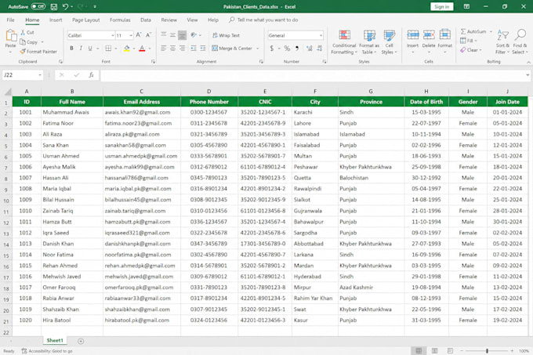This screenshot has height=355, width=533.
Task: Click the Find & Select magnifier
Action: [x=520, y=34]
